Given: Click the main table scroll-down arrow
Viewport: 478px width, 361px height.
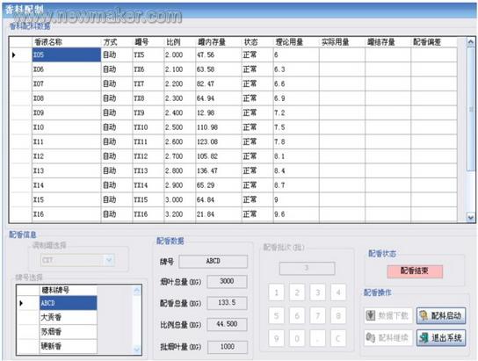Looking at the screenshot, I should (471, 218).
